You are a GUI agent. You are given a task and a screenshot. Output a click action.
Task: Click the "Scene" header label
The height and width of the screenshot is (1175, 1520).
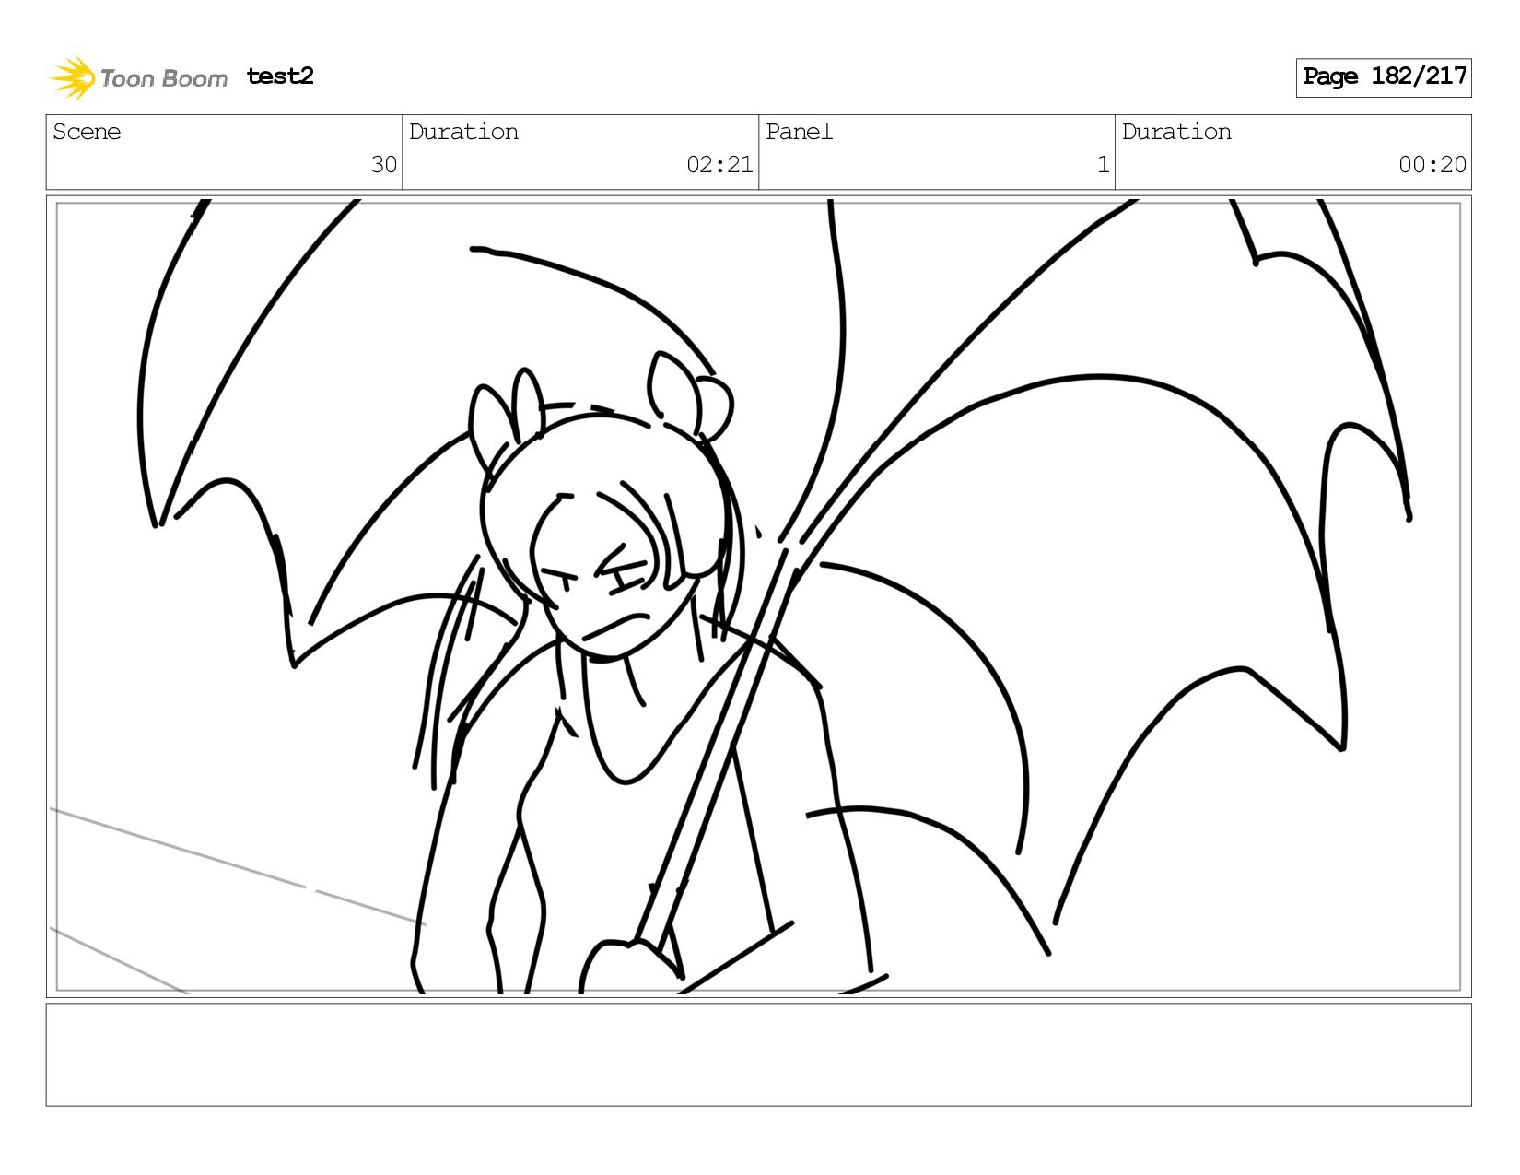pyautogui.click(x=87, y=132)
